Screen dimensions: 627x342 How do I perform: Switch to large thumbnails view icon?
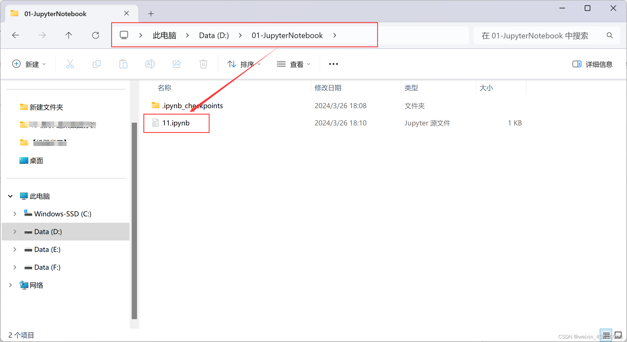coord(618,335)
